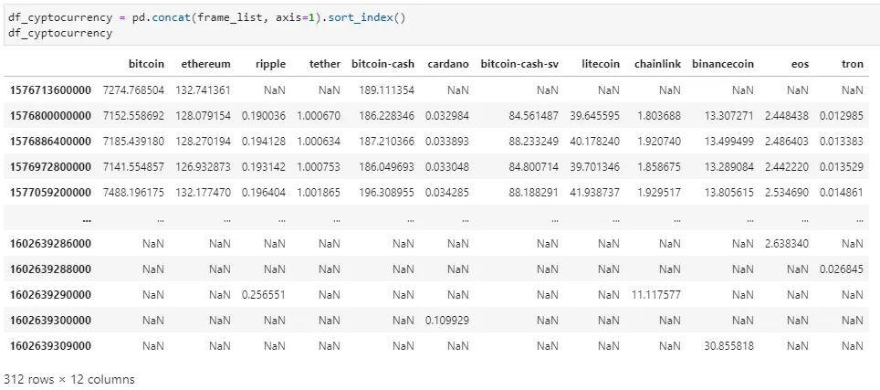Select the ethereum column header

(x=205, y=63)
